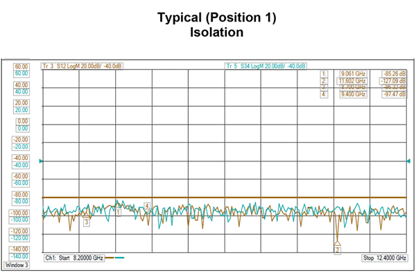Open the Window 3 tab

point(15,265)
